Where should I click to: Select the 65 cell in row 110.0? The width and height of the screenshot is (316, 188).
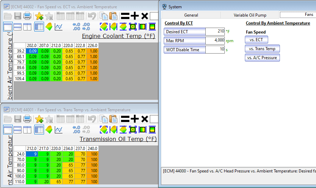click(x=56, y=182)
